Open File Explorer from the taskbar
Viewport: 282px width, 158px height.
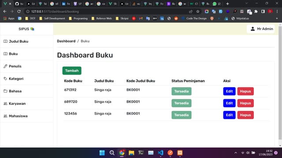coord(131,153)
